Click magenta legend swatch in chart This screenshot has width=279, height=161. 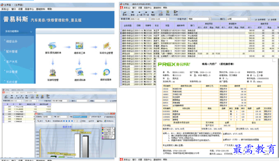(103, 138)
